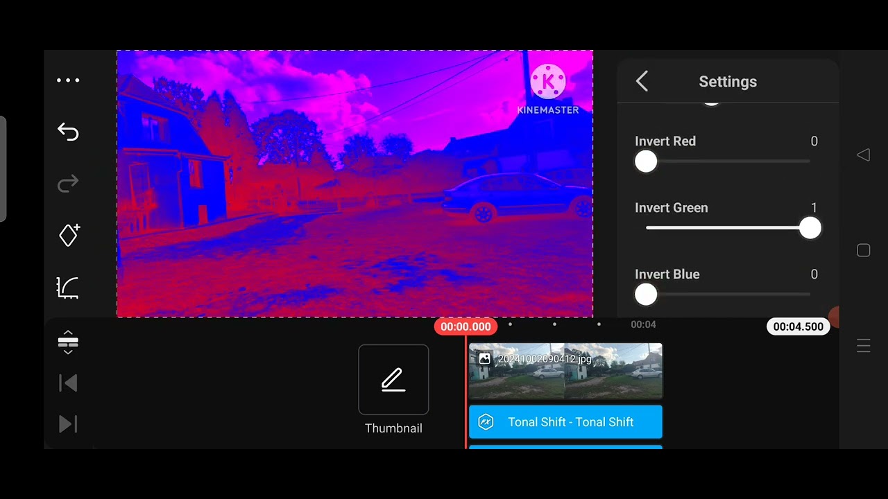
Task: Tap the Android back navigation triangle
Action: tap(863, 155)
